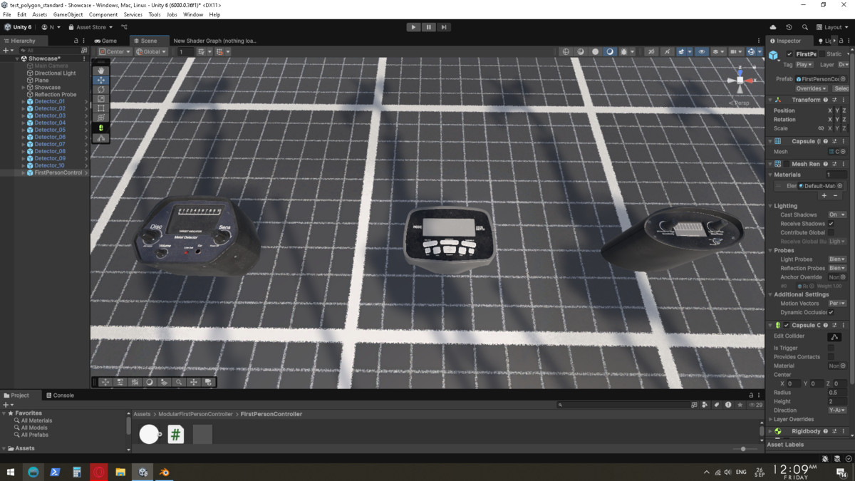Select the Hand view tool

(101, 71)
